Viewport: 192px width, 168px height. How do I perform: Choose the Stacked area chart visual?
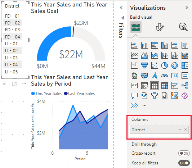point(155,55)
